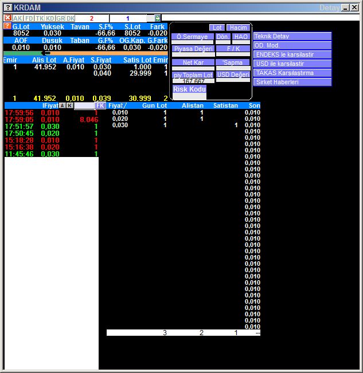Click the orange-green buy/sell ratio bar

[86, 53]
